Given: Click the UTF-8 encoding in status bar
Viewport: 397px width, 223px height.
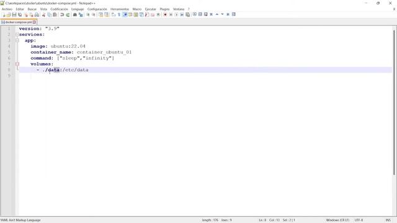Looking at the screenshot, I should [359, 221].
